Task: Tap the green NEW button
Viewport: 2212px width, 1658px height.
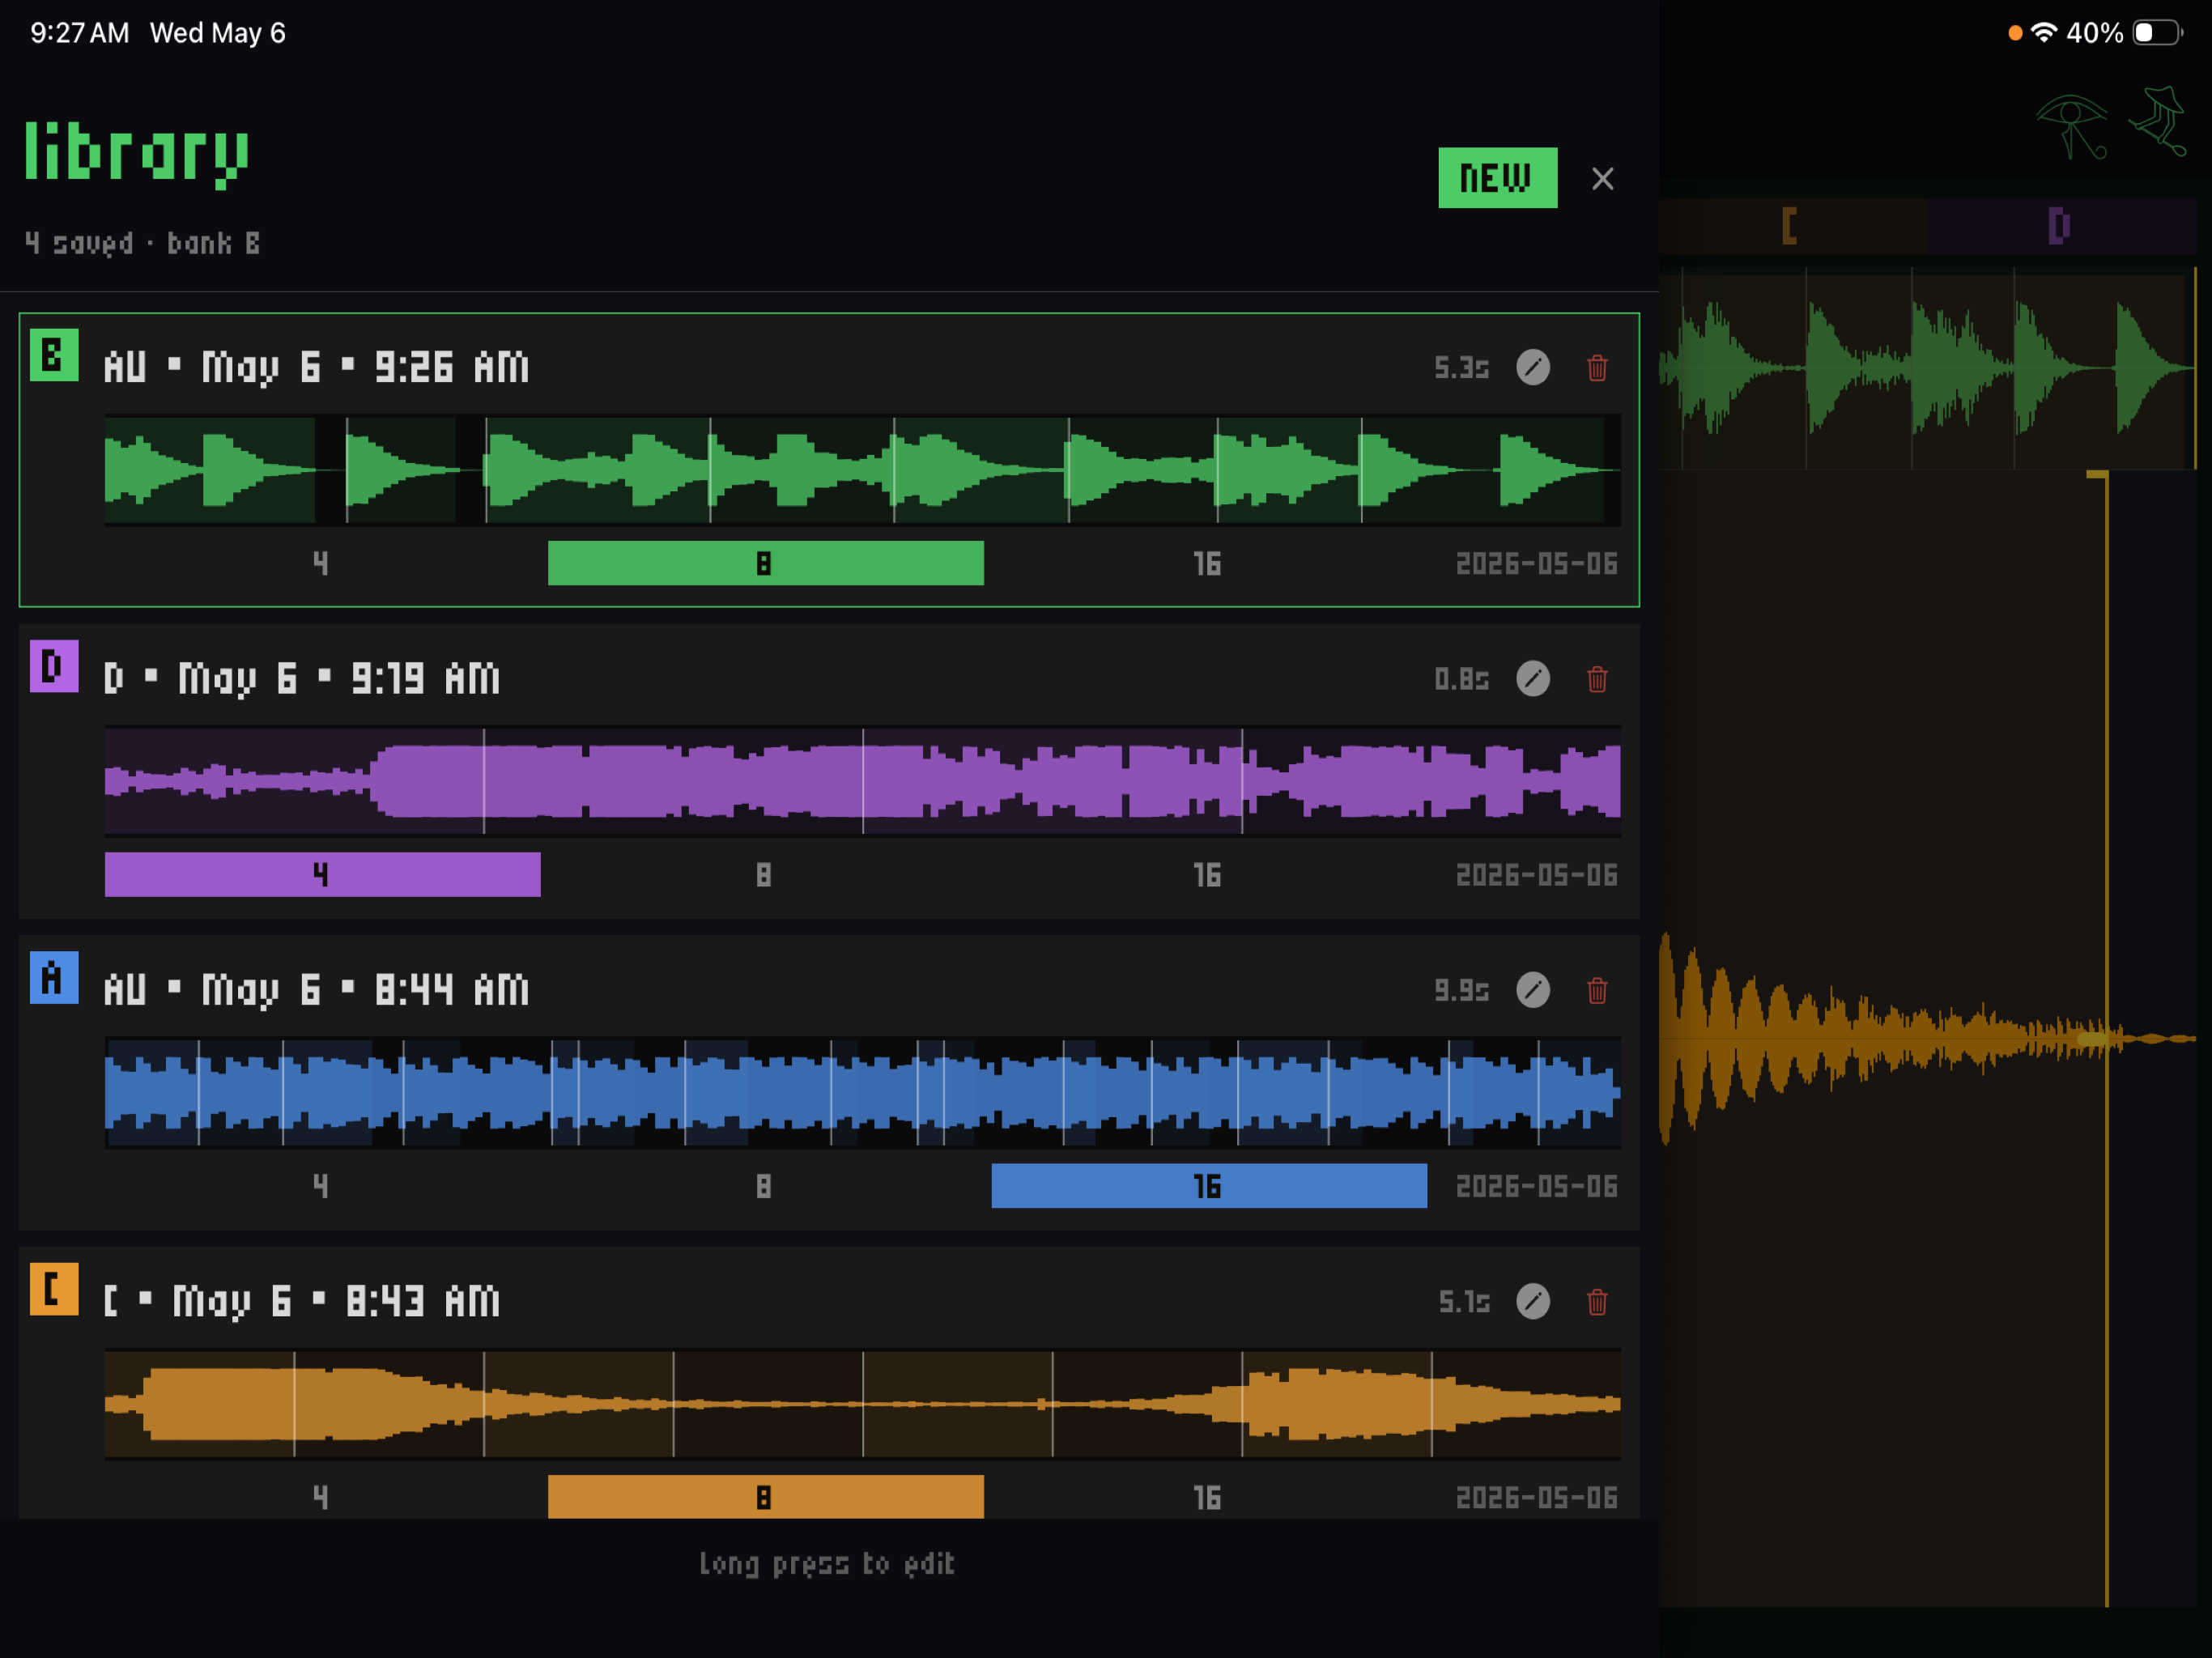Action: pyautogui.click(x=1497, y=178)
